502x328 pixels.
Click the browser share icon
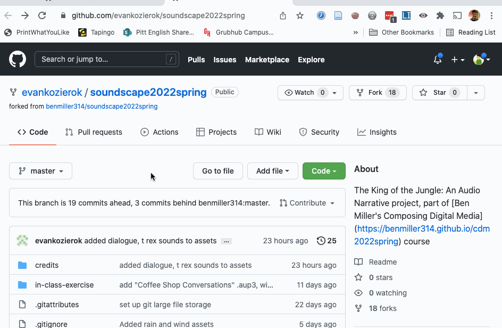click(x=283, y=15)
